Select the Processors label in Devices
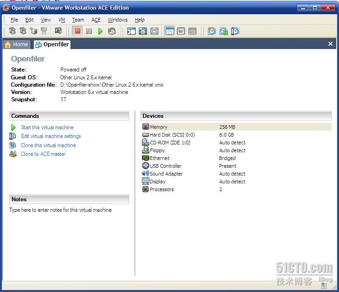Viewport: 339px width, 292px height. (x=162, y=189)
